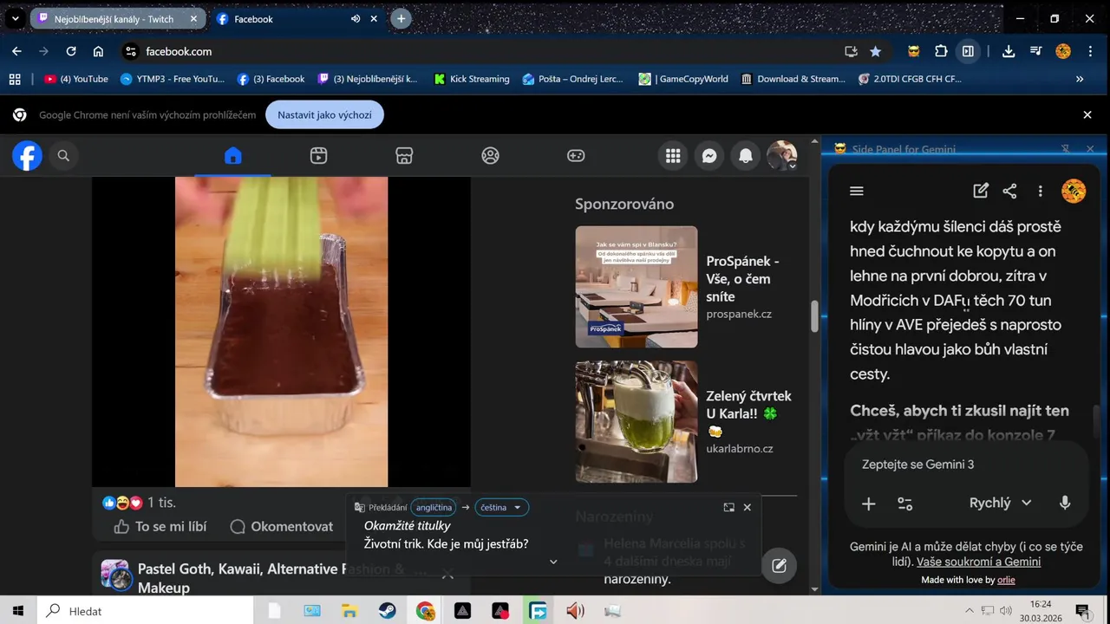This screenshot has height=624, width=1110.
Task: Open Gemini more options three-dot menu
Action: (1041, 191)
